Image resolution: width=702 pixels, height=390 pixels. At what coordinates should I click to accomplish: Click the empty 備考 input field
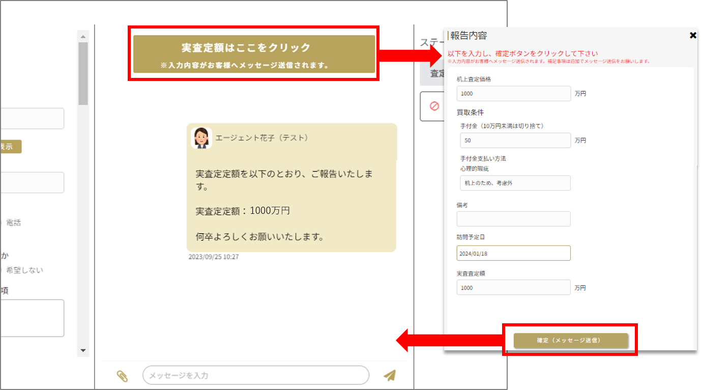point(514,219)
